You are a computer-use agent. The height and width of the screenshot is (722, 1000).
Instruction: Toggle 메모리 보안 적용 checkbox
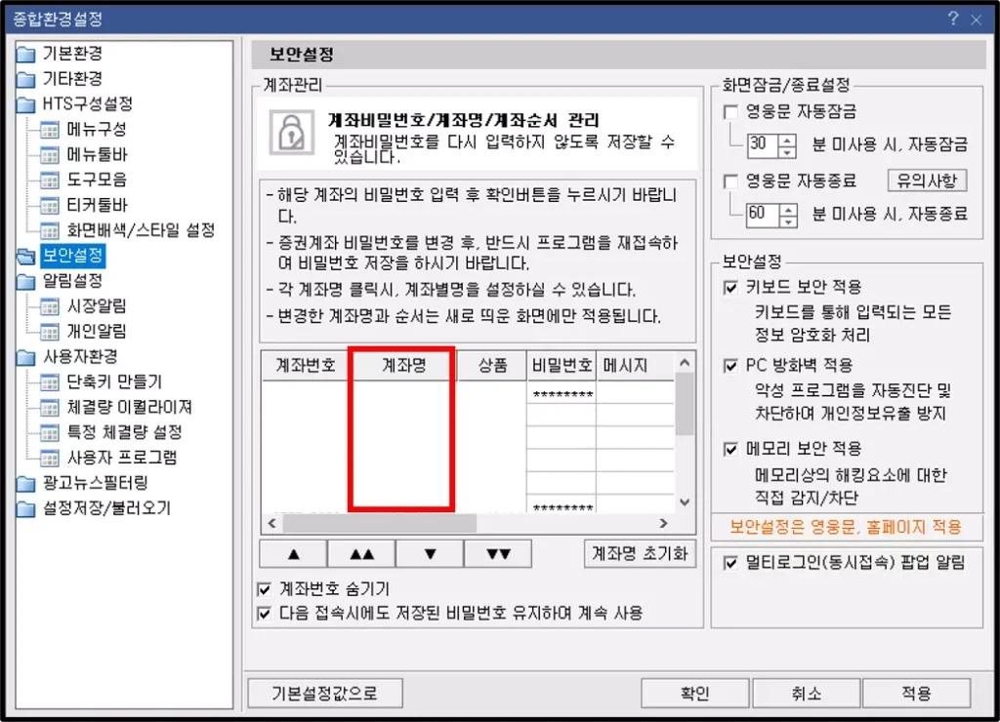point(730,449)
